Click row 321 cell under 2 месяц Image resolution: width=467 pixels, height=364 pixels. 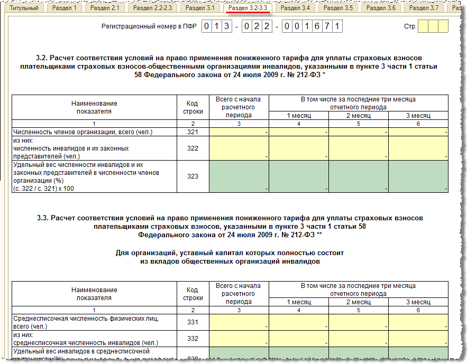tap(359, 132)
